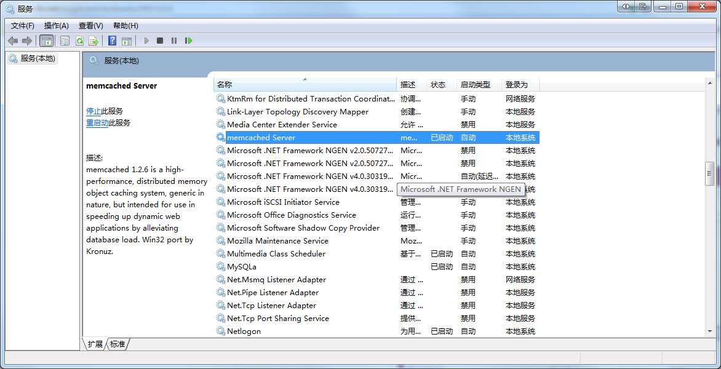Click the gear icon of MySQLa service
This screenshot has height=369, width=721.
[x=221, y=266]
